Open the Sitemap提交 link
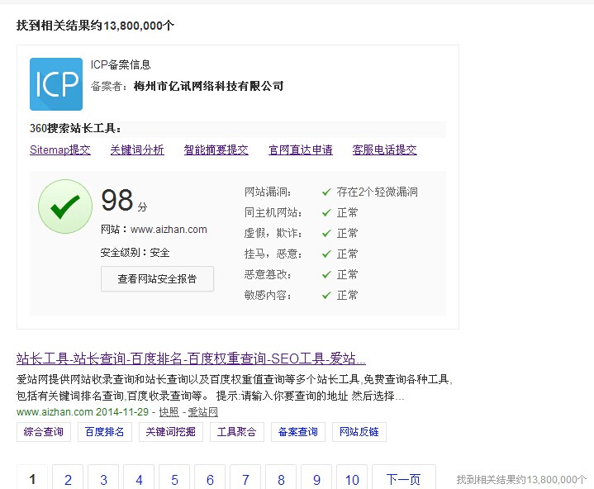This screenshot has height=489, width=594. tap(60, 150)
